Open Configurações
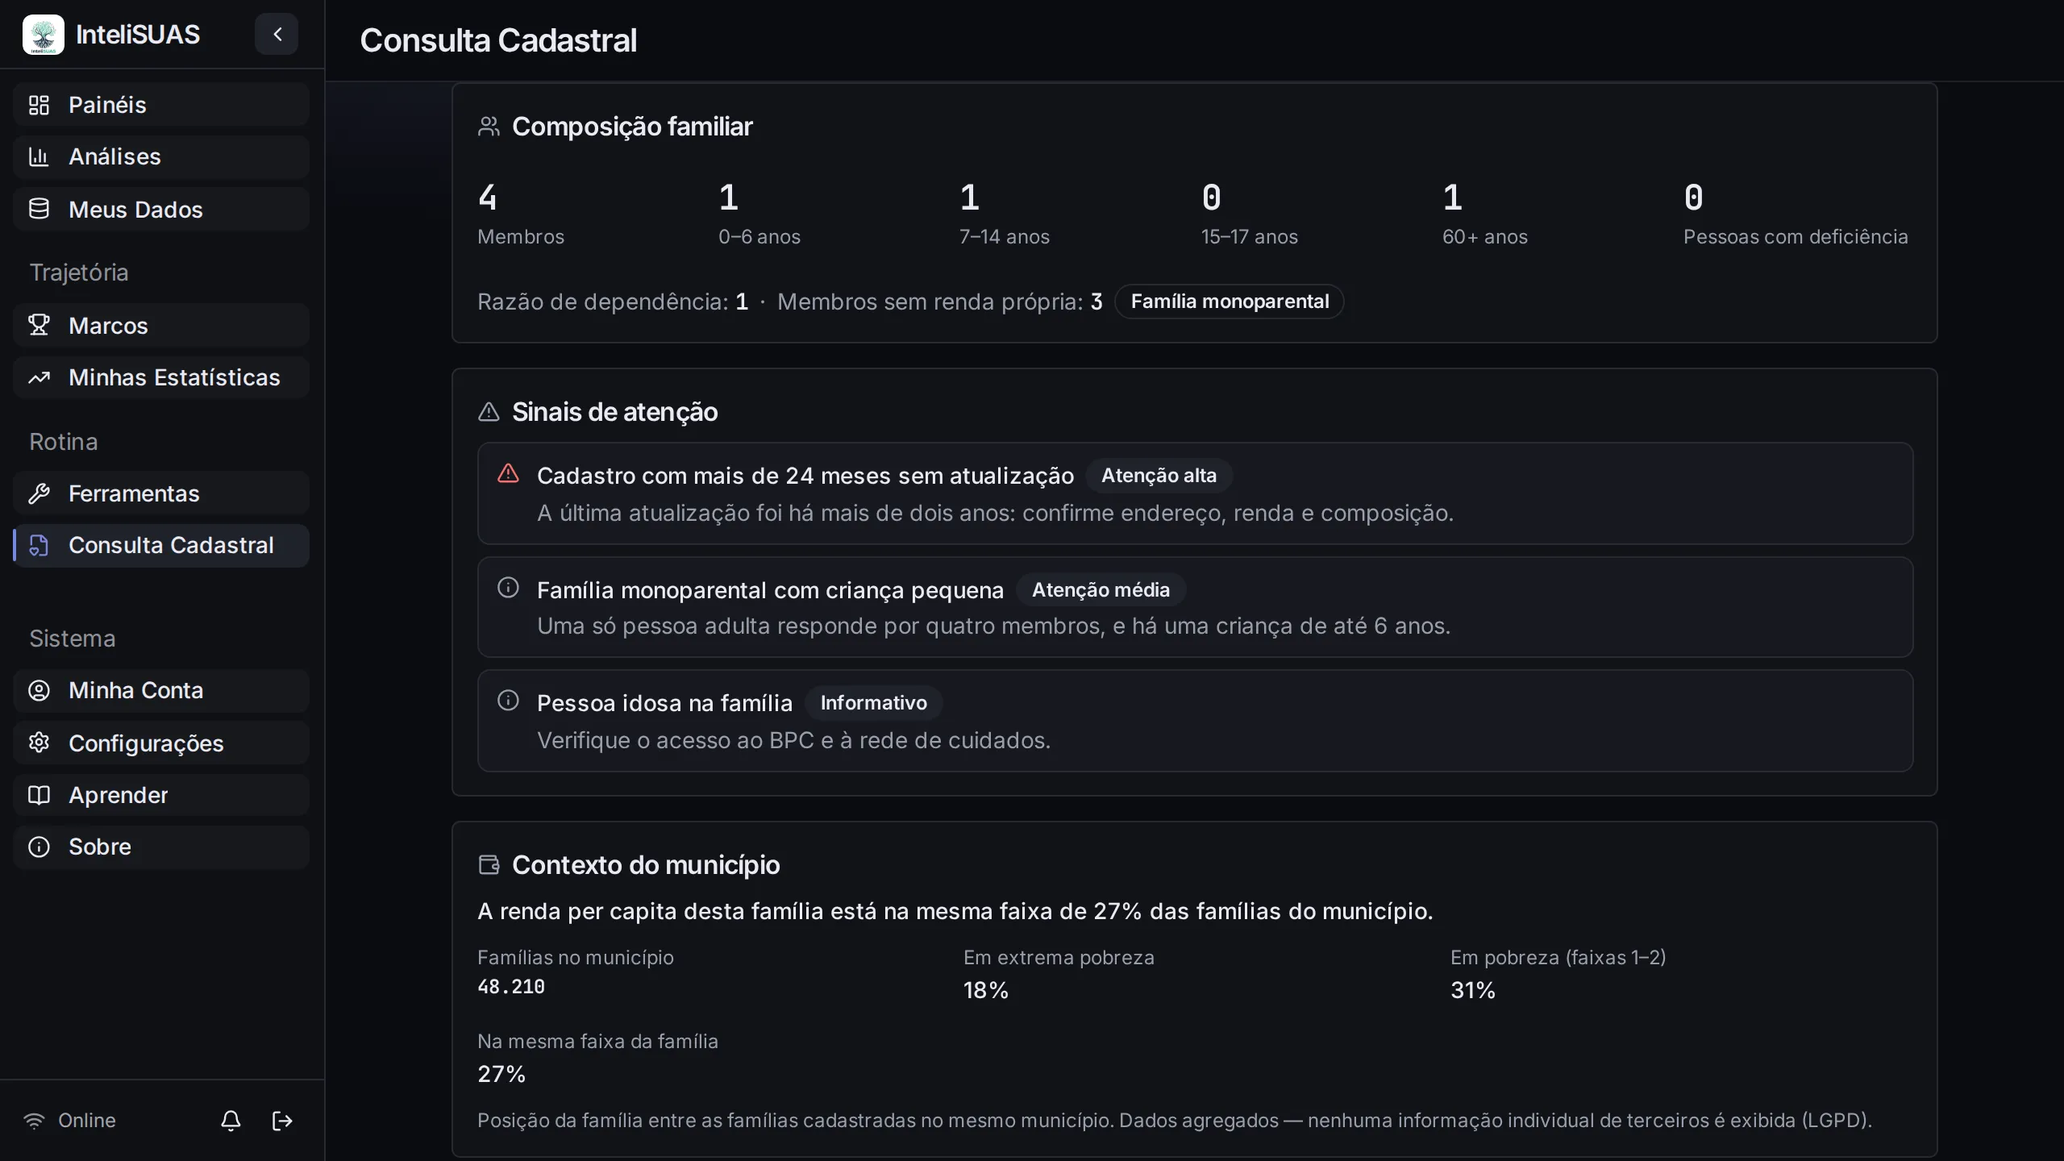The width and height of the screenshot is (2064, 1161). tap(161, 743)
